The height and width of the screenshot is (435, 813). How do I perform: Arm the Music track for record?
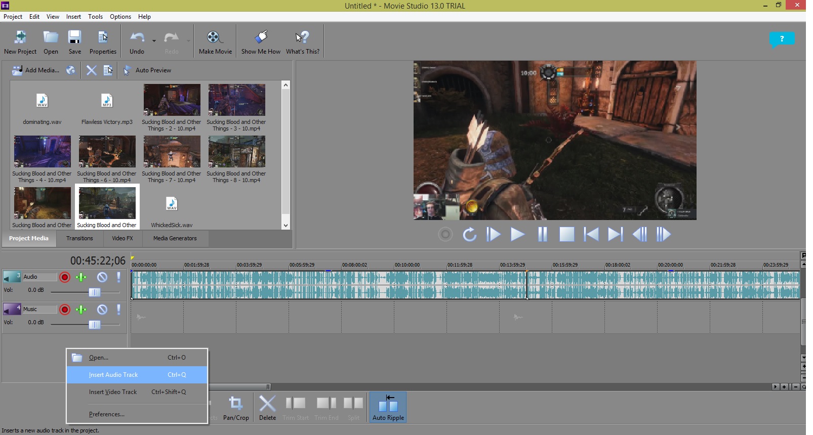pyautogui.click(x=65, y=310)
